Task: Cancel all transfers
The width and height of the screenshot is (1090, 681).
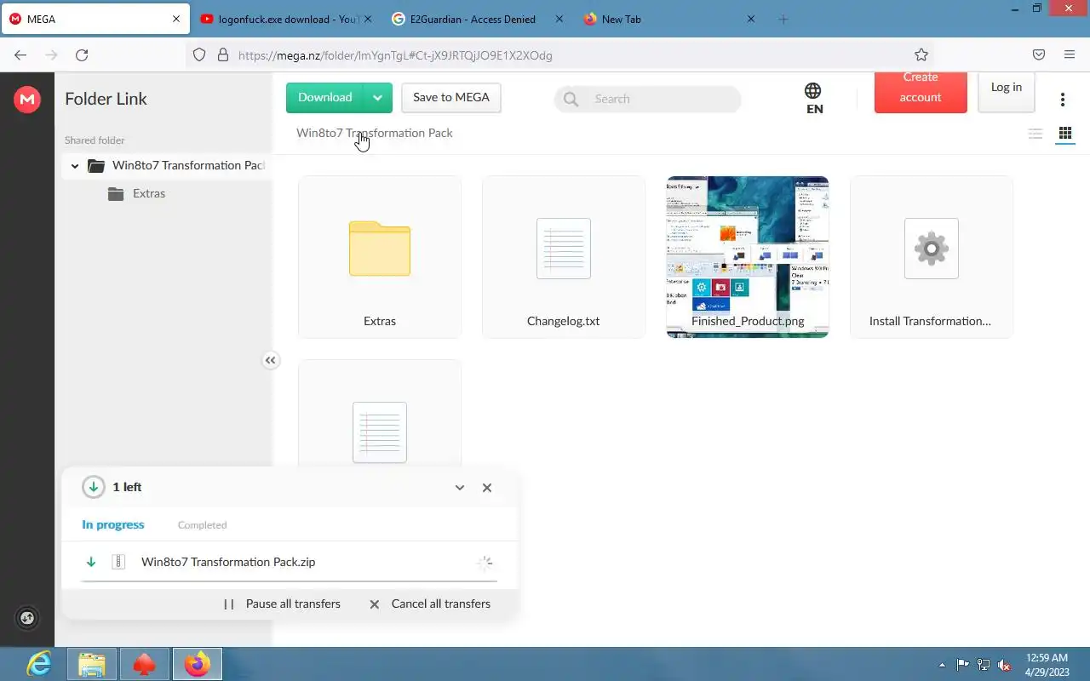Action: coord(430,604)
